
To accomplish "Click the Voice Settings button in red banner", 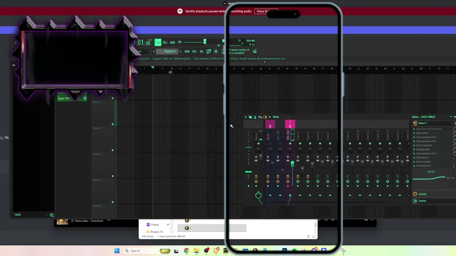I will pos(266,11).
